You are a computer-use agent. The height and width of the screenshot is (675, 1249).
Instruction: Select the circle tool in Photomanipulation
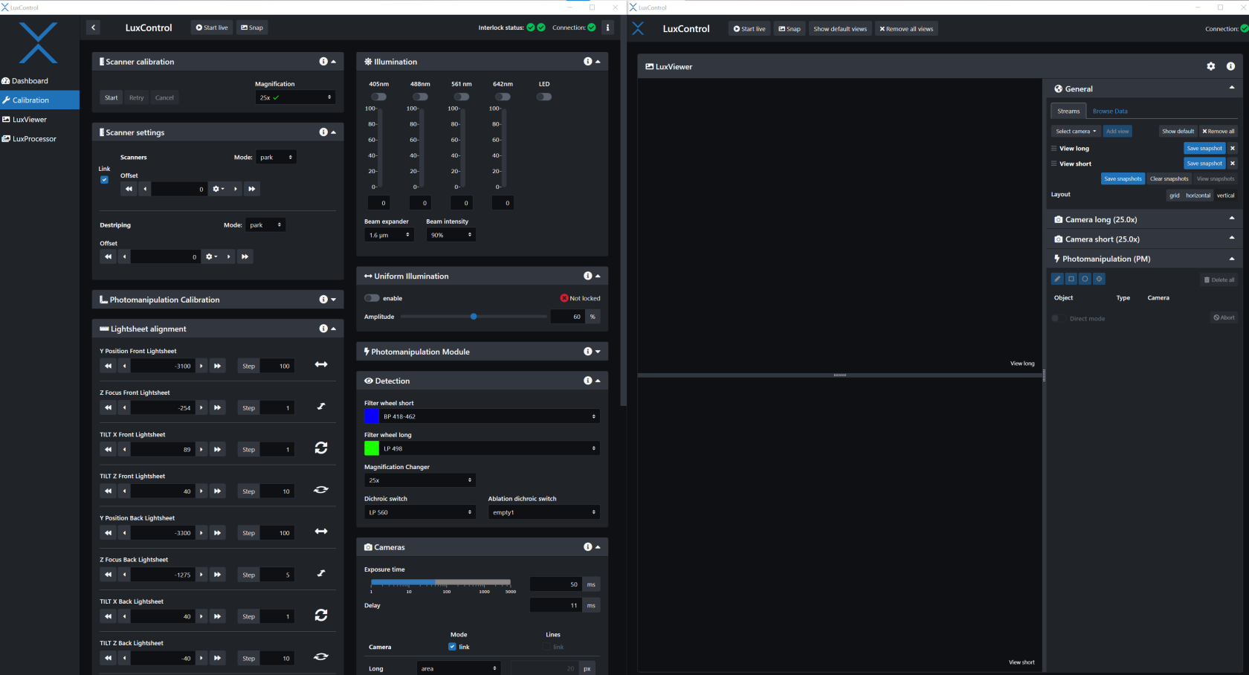pos(1085,279)
